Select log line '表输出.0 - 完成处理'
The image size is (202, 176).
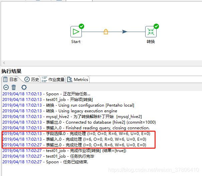pyautogui.click(x=74, y=145)
